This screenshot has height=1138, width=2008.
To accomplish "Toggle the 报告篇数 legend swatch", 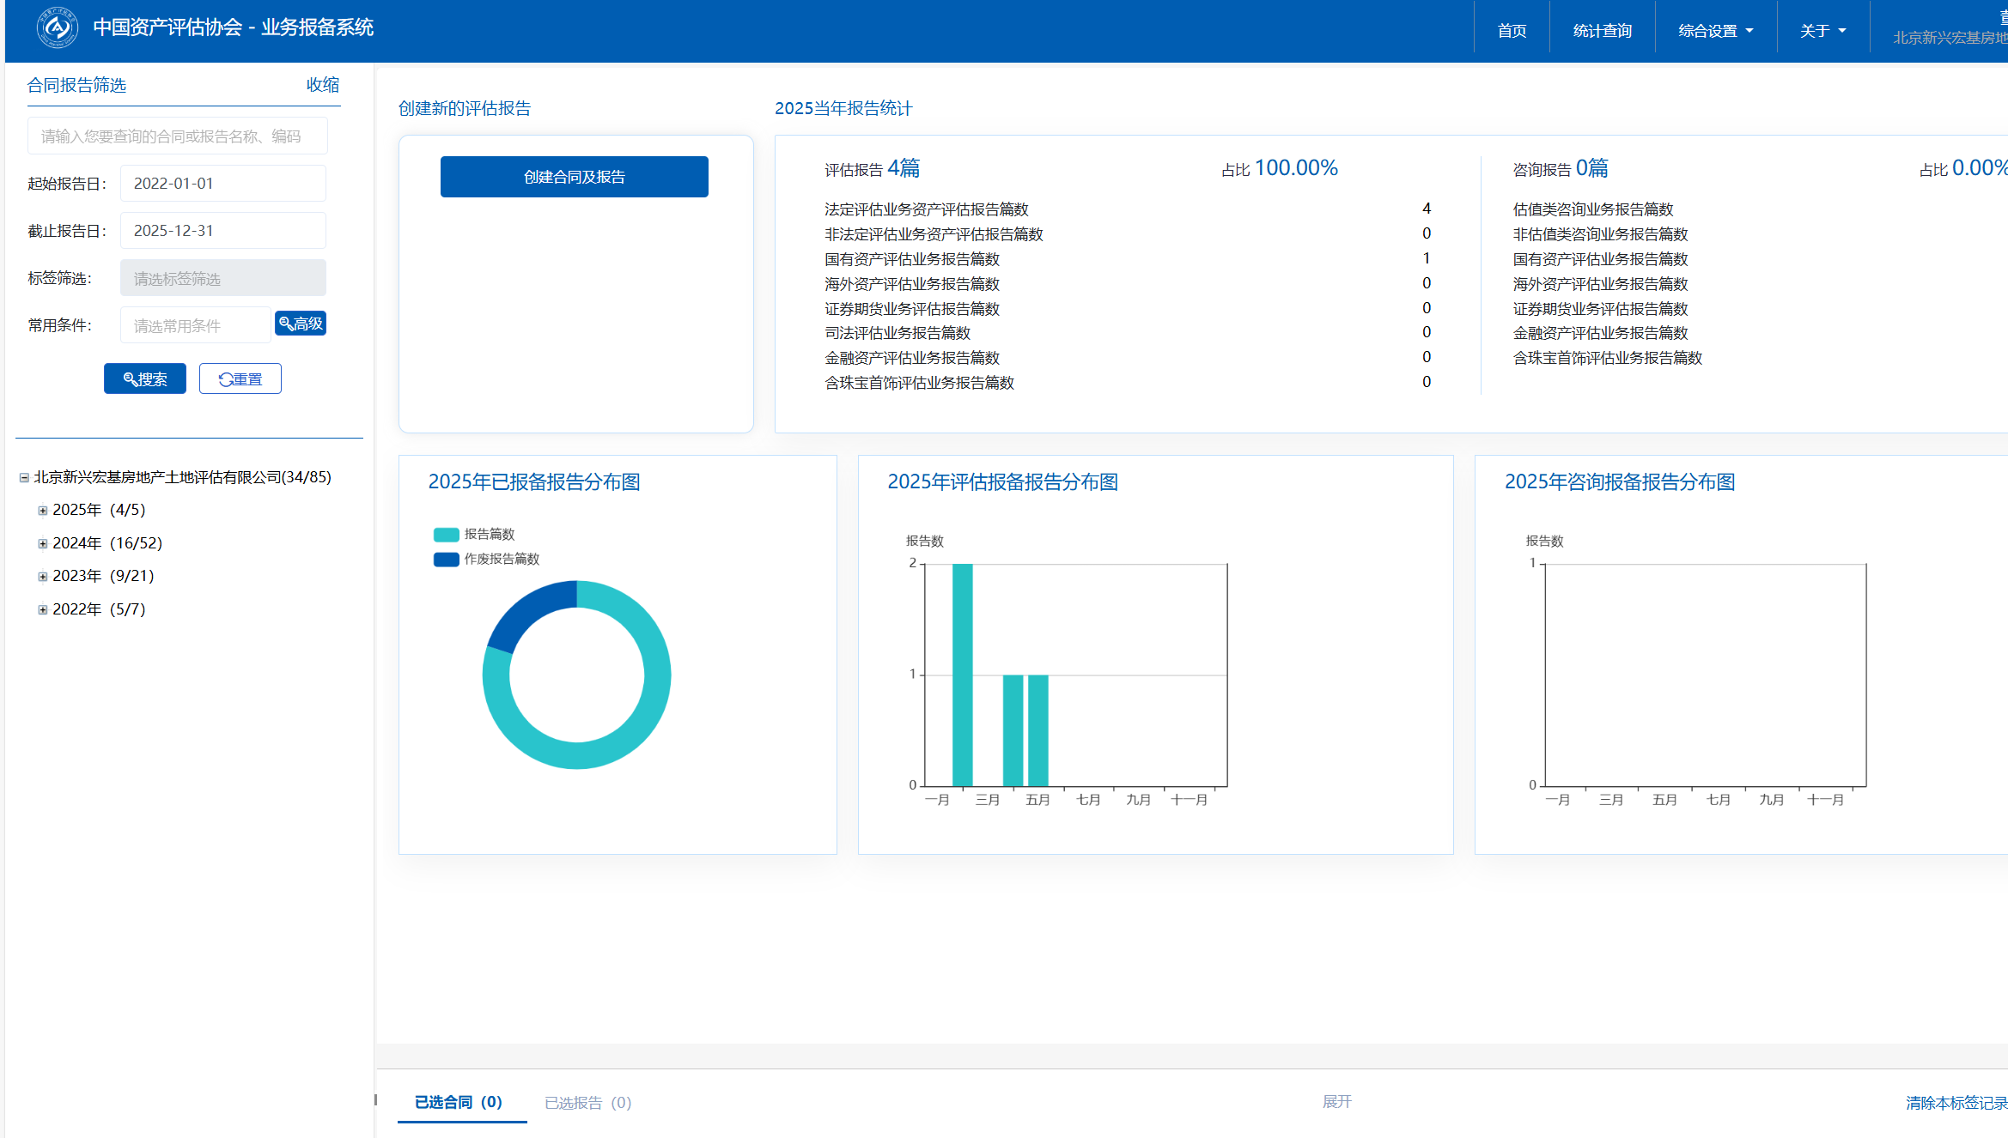I will coord(446,535).
